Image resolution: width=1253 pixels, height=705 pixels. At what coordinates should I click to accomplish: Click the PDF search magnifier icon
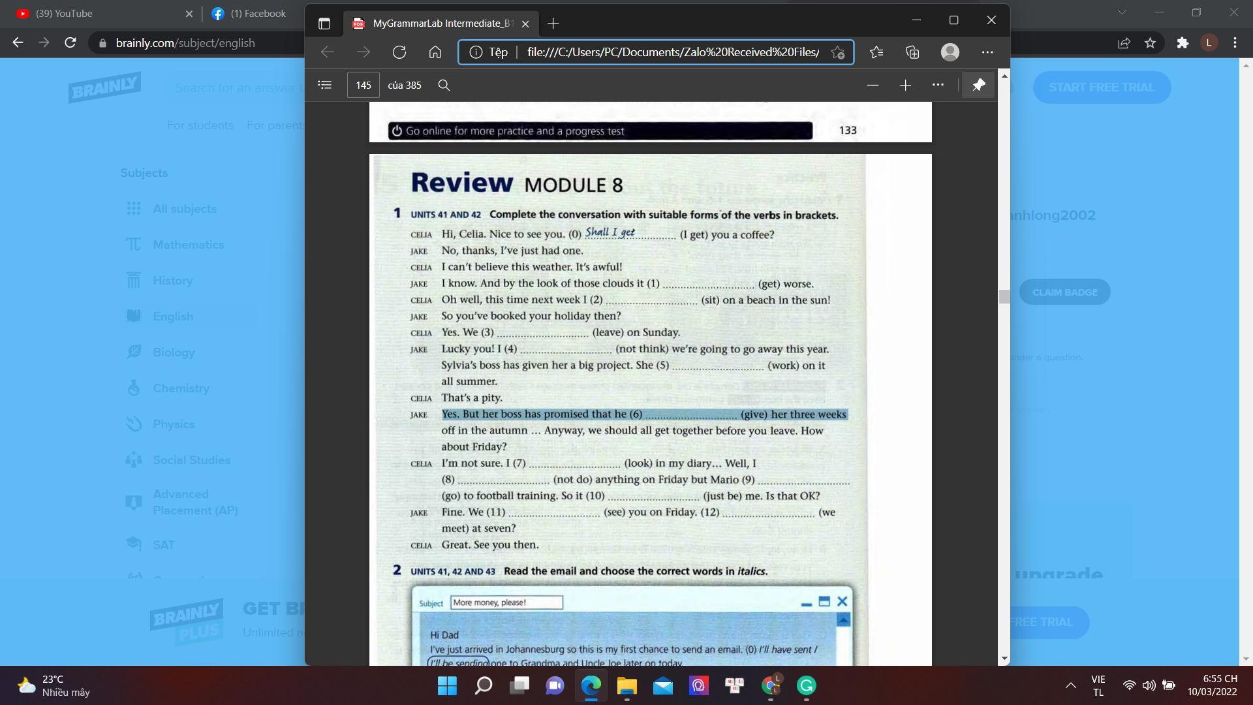444,85
